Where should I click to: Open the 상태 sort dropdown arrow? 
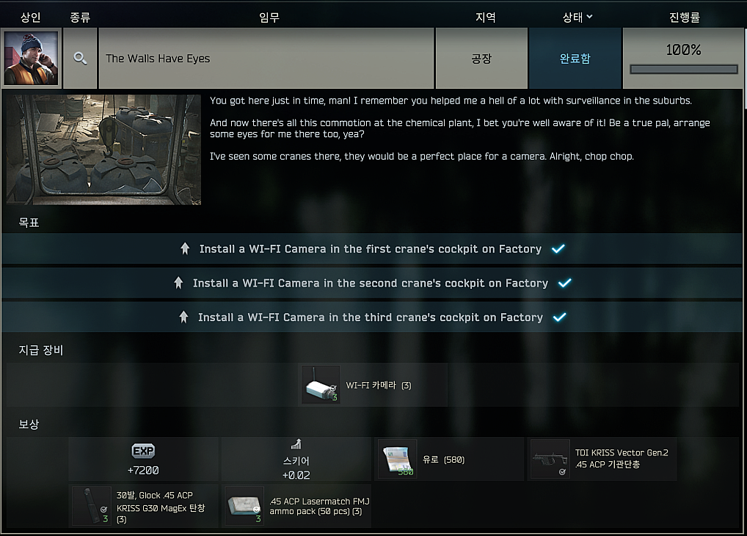click(590, 17)
